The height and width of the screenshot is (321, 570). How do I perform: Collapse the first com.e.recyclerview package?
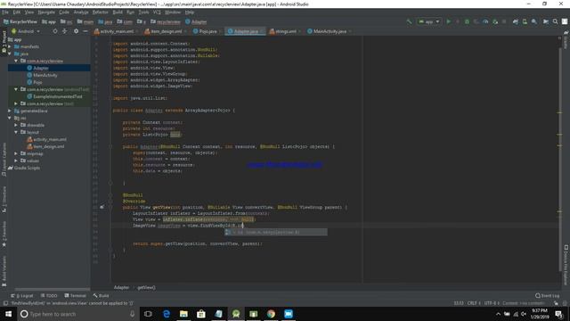point(16,61)
